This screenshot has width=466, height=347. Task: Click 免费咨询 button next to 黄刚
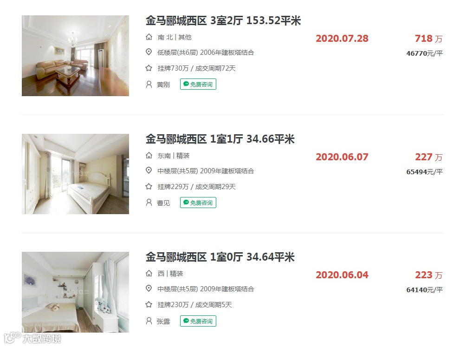198,84
